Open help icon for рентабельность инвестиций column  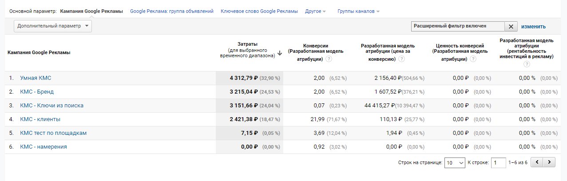pyautogui.click(x=527, y=64)
